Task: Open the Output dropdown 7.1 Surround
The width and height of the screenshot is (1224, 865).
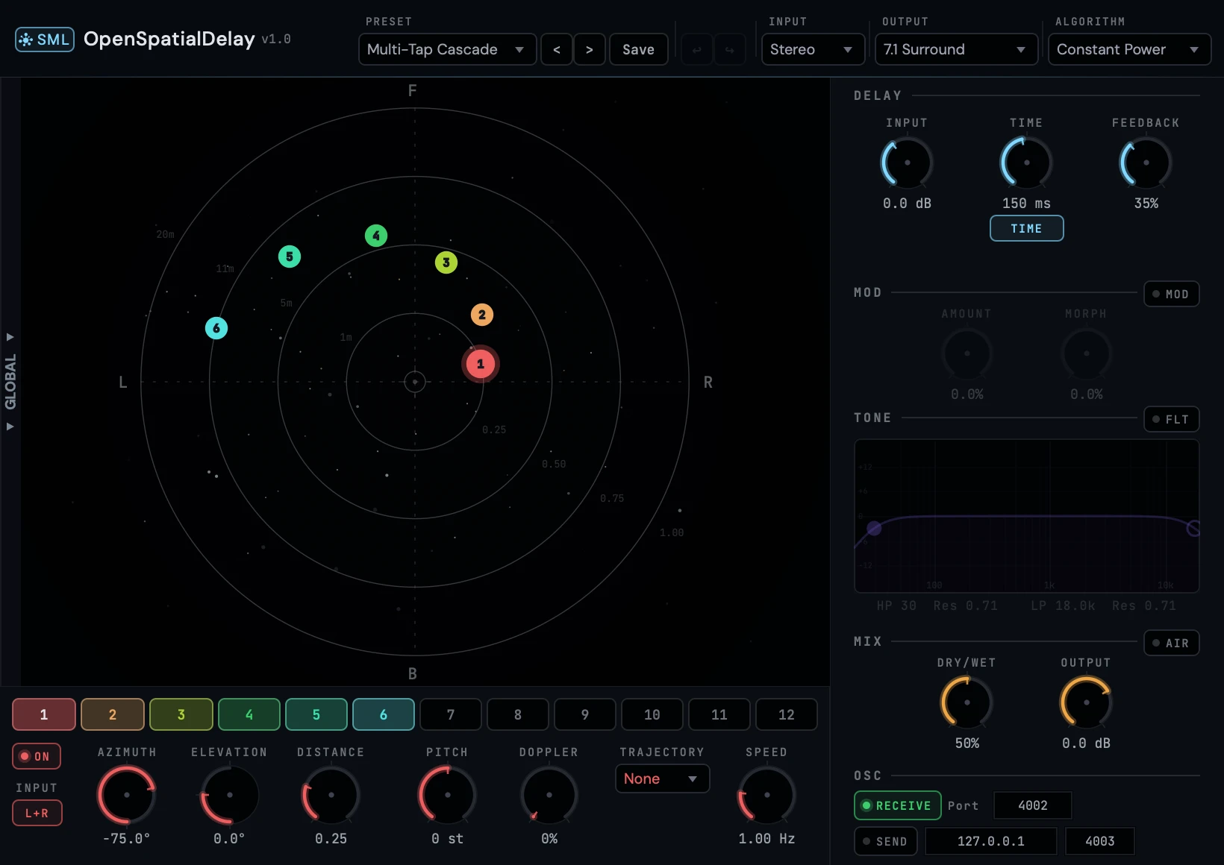Action: point(956,50)
